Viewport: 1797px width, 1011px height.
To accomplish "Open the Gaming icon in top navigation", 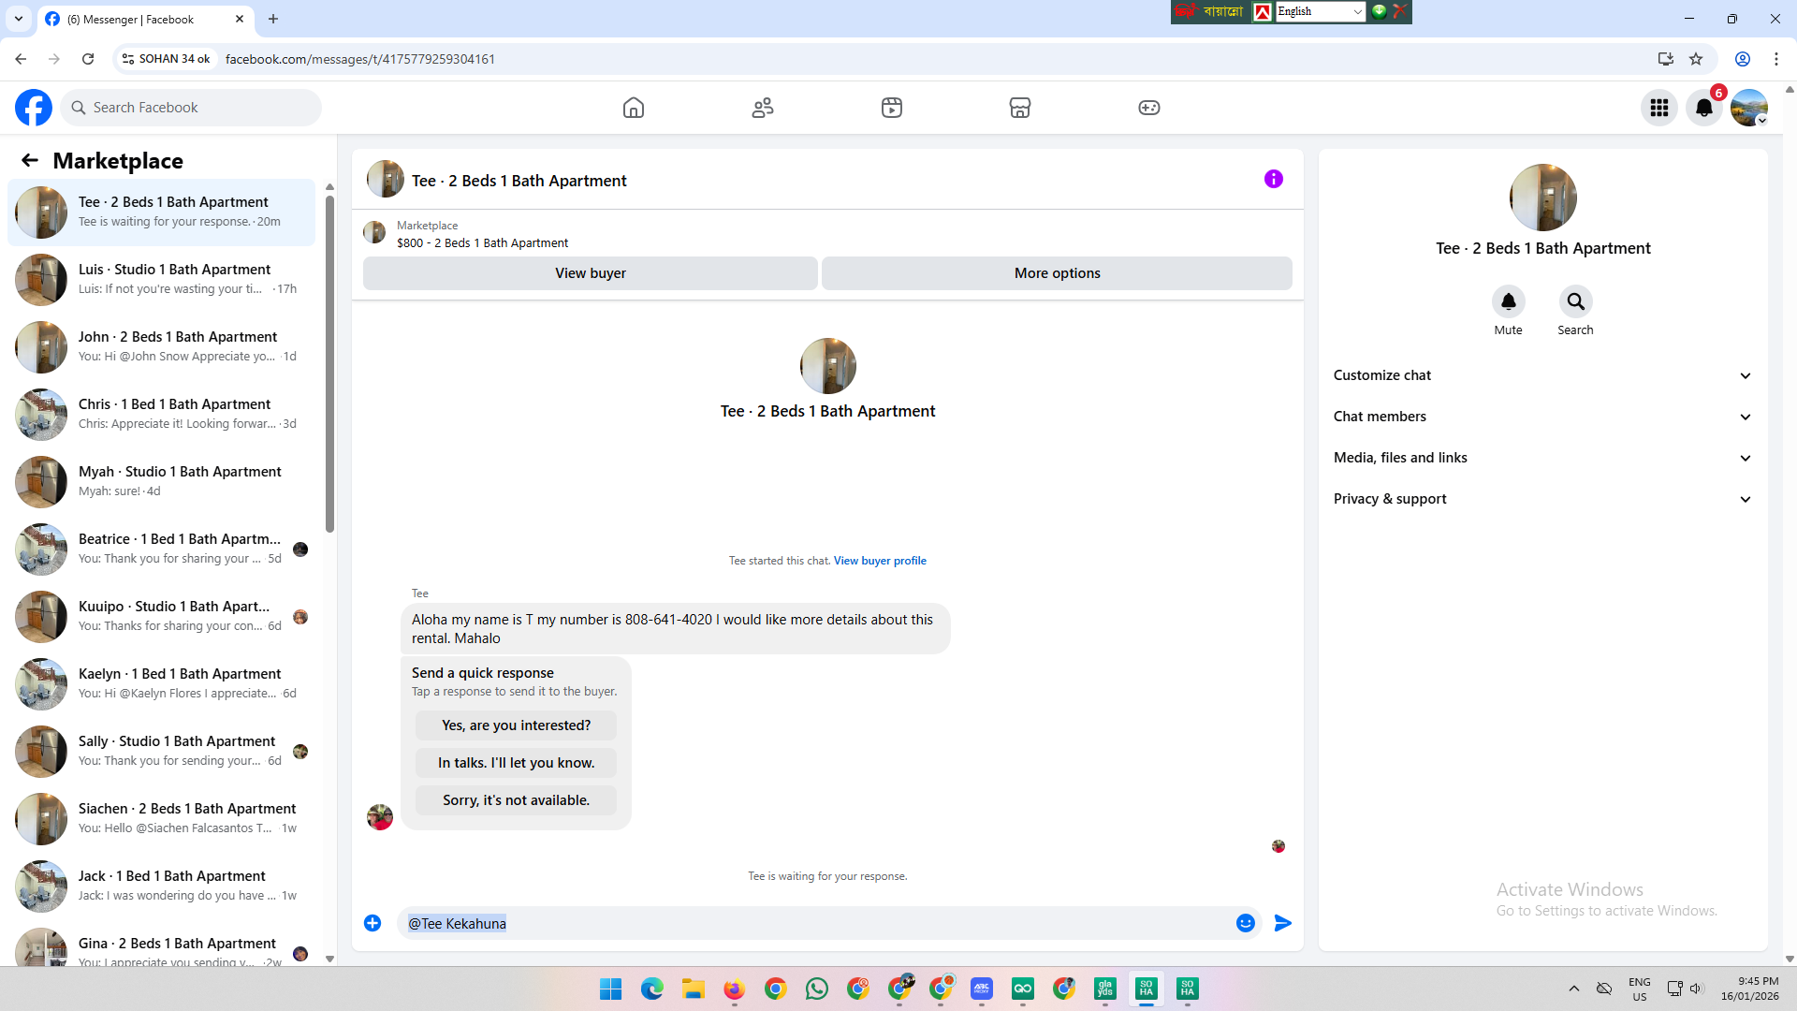I will [1149, 108].
